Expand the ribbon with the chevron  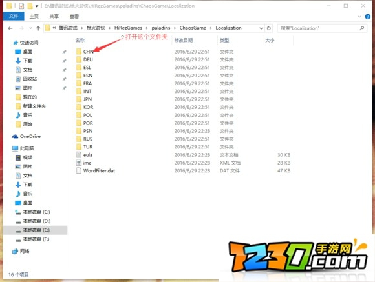click(359, 17)
